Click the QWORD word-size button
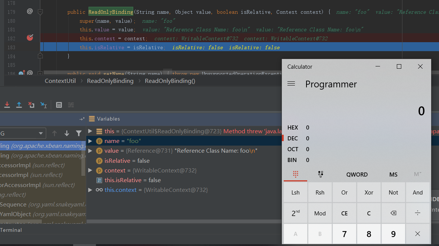The height and width of the screenshot is (246, 439). [357, 174]
